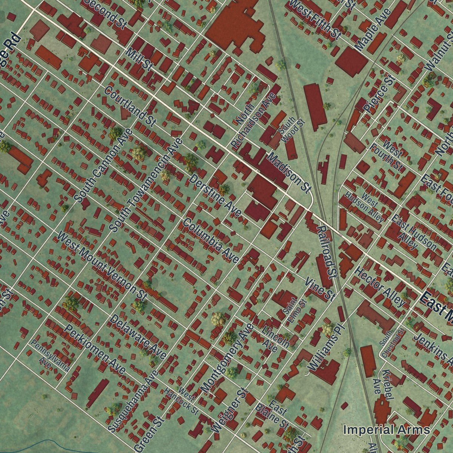Click the Courtland St street label

point(130,106)
